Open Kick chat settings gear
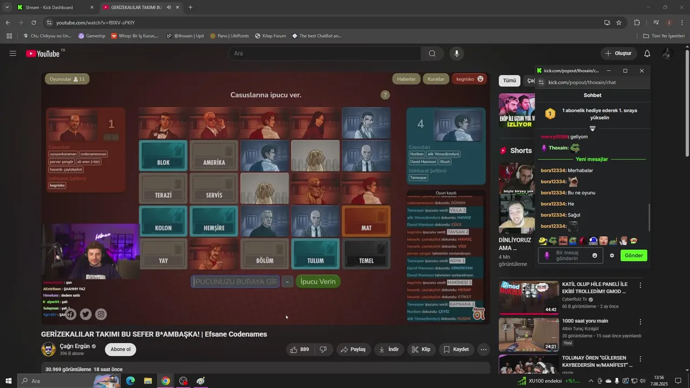This screenshot has width=690, height=388. click(612, 255)
